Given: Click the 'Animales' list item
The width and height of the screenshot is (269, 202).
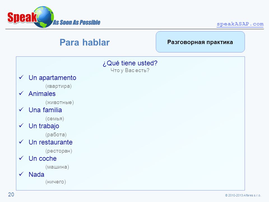Looking at the screenshot, I should click(x=42, y=94).
